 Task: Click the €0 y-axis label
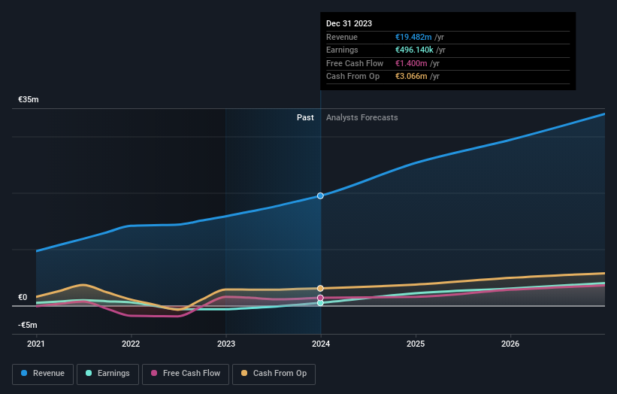point(23,297)
